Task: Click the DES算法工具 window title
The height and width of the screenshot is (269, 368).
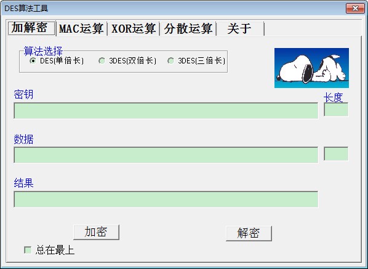Action: point(26,9)
